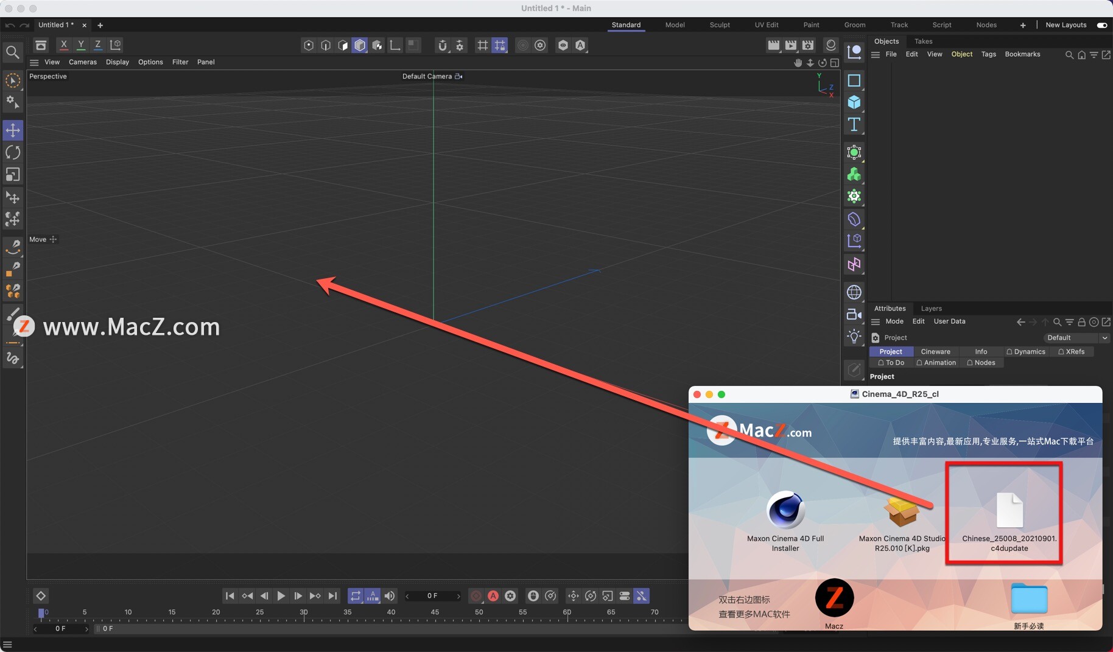Toggle workplane grid icon
Viewport: 1113px width, 652px height.
(x=482, y=45)
